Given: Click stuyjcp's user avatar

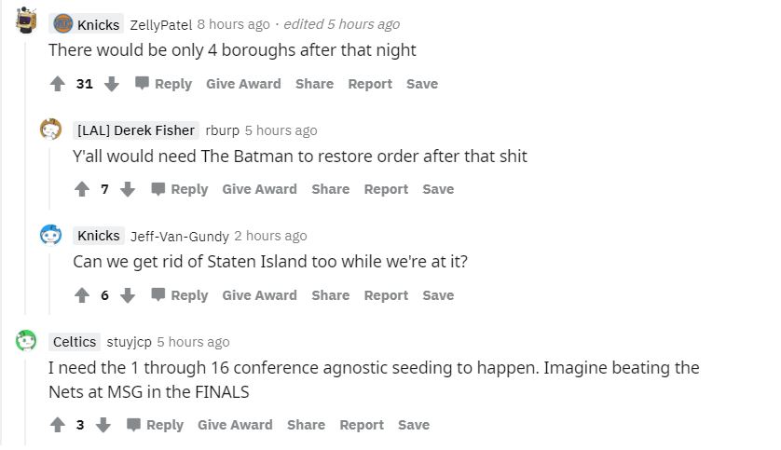Looking at the screenshot, I should 25,341.
